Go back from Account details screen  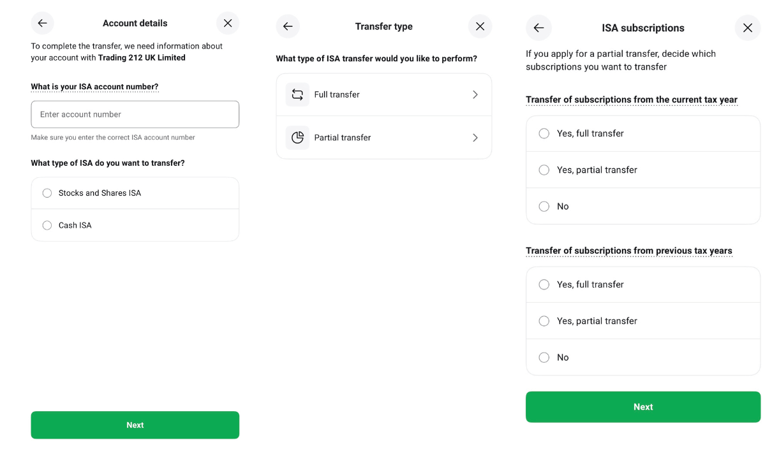point(42,23)
